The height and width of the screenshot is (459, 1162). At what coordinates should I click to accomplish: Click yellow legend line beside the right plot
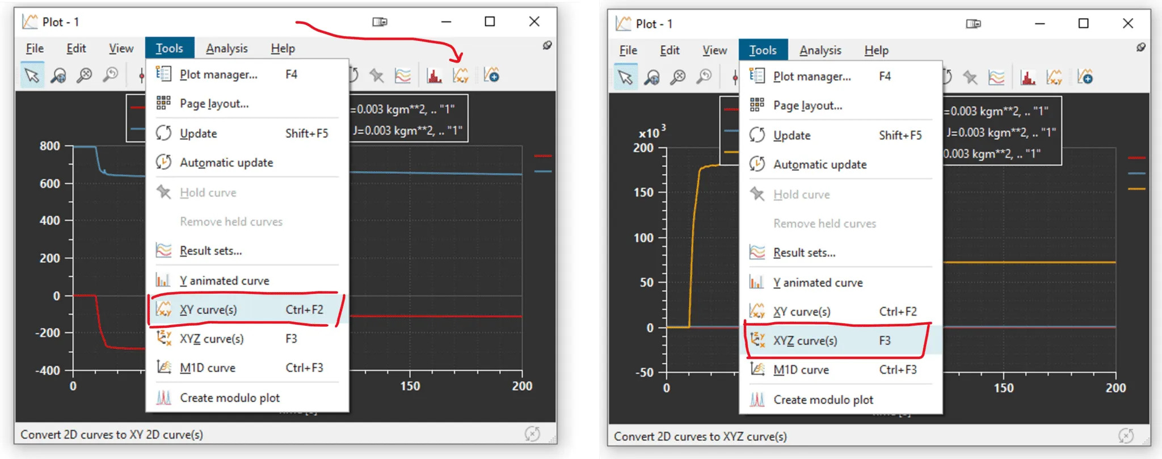coord(1136,189)
